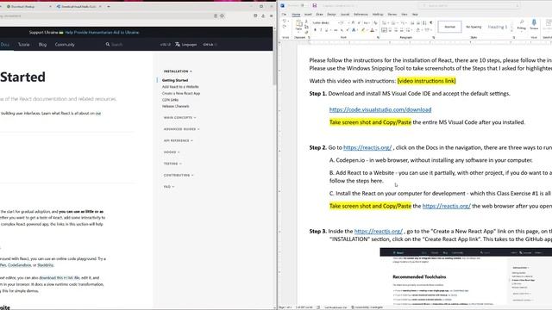This screenshot has height=310, width=552.
Task: Select the No Spacing style in Word
Action: point(474,27)
